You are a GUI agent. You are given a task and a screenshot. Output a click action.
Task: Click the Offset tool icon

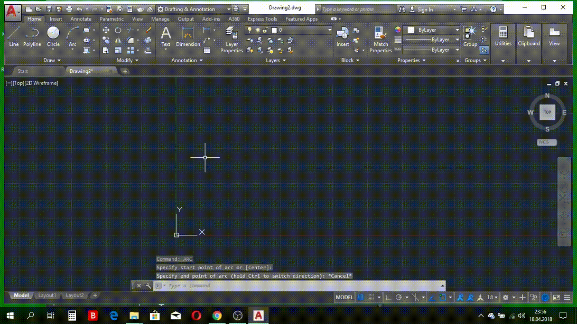(148, 50)
